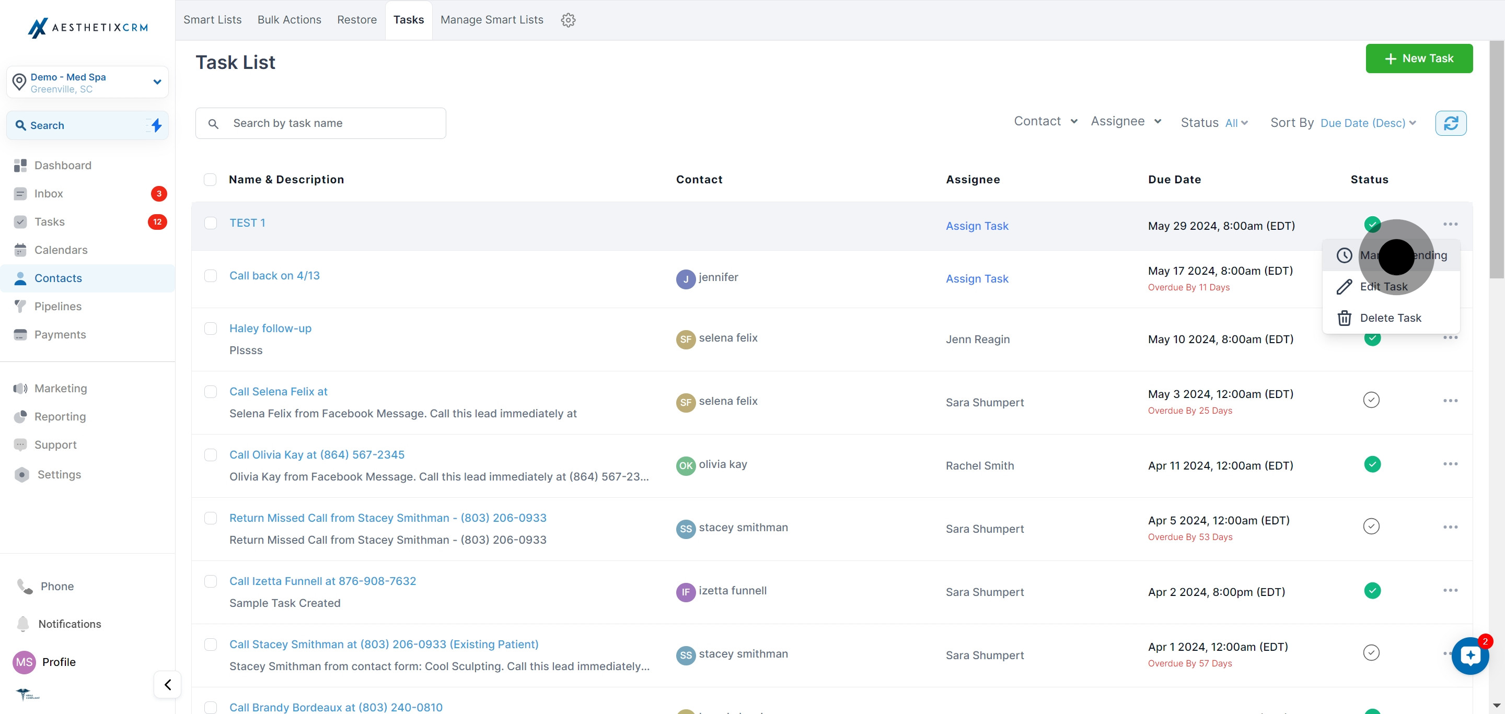
Task: Open Pipelines in the sidebar
Action: coord(58,307)
